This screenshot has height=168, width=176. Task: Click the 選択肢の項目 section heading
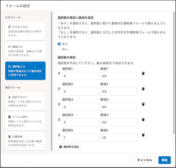click(x=67, y=58)
